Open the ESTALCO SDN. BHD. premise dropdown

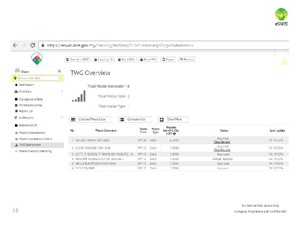(39, 78)
